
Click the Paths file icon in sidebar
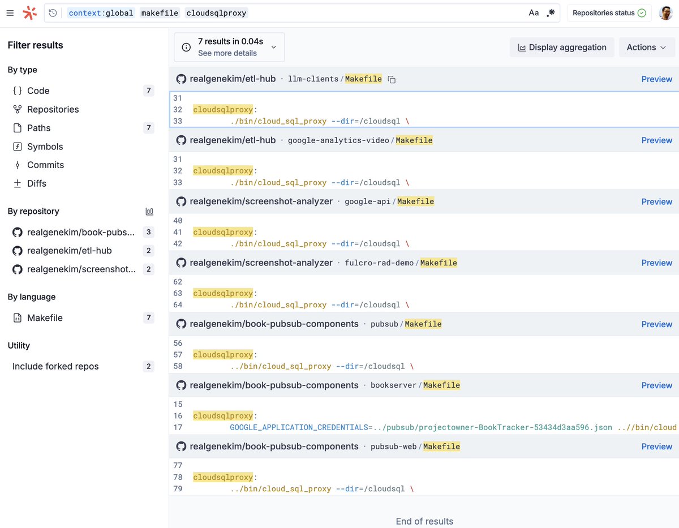click(18, 128)
